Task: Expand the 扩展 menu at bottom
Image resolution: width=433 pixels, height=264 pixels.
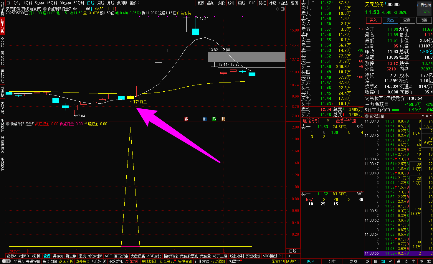Action: (19, 261)
